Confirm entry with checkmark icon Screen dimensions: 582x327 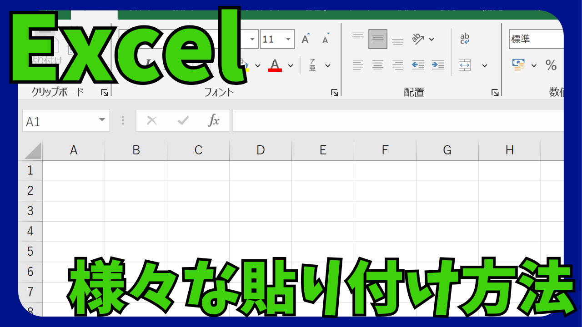(183, 120)
